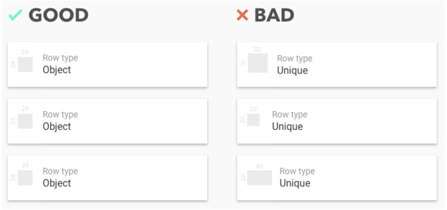447x210 pixels.
Task: Open the third Unique row card
Action: 337,178
